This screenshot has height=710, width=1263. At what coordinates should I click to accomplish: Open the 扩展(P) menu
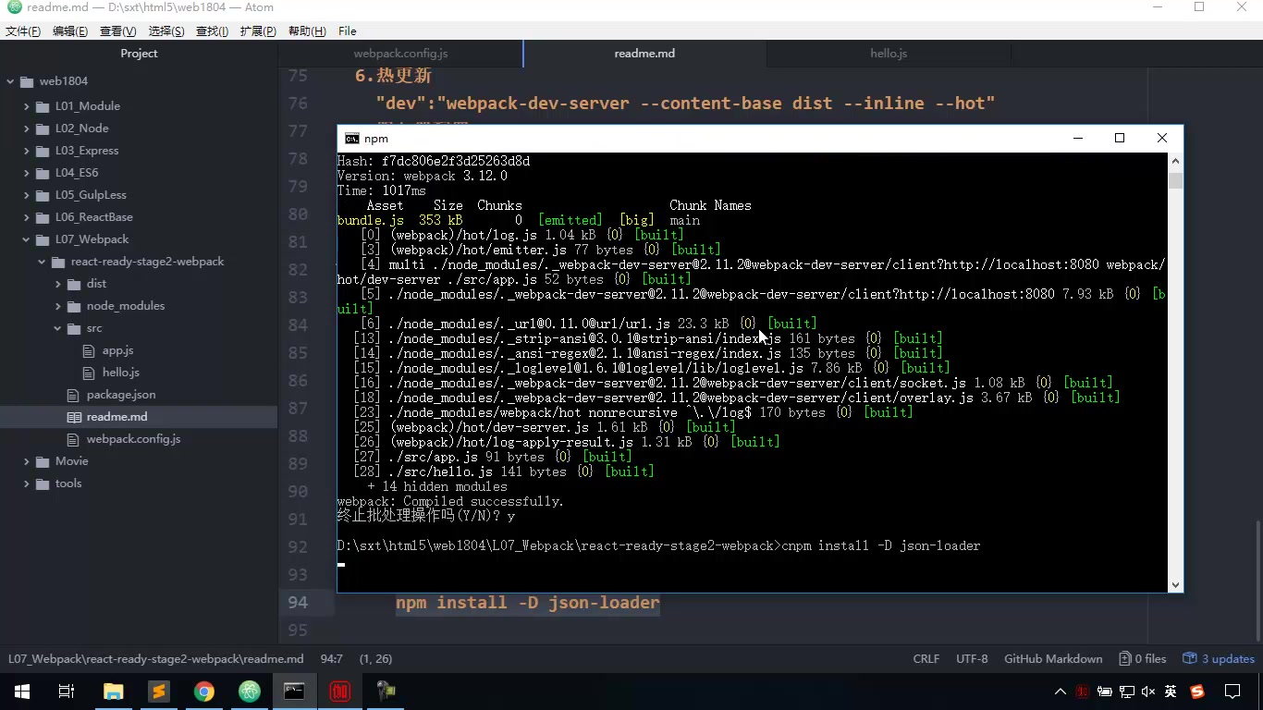pyautogui.click(x=258, y=31)
